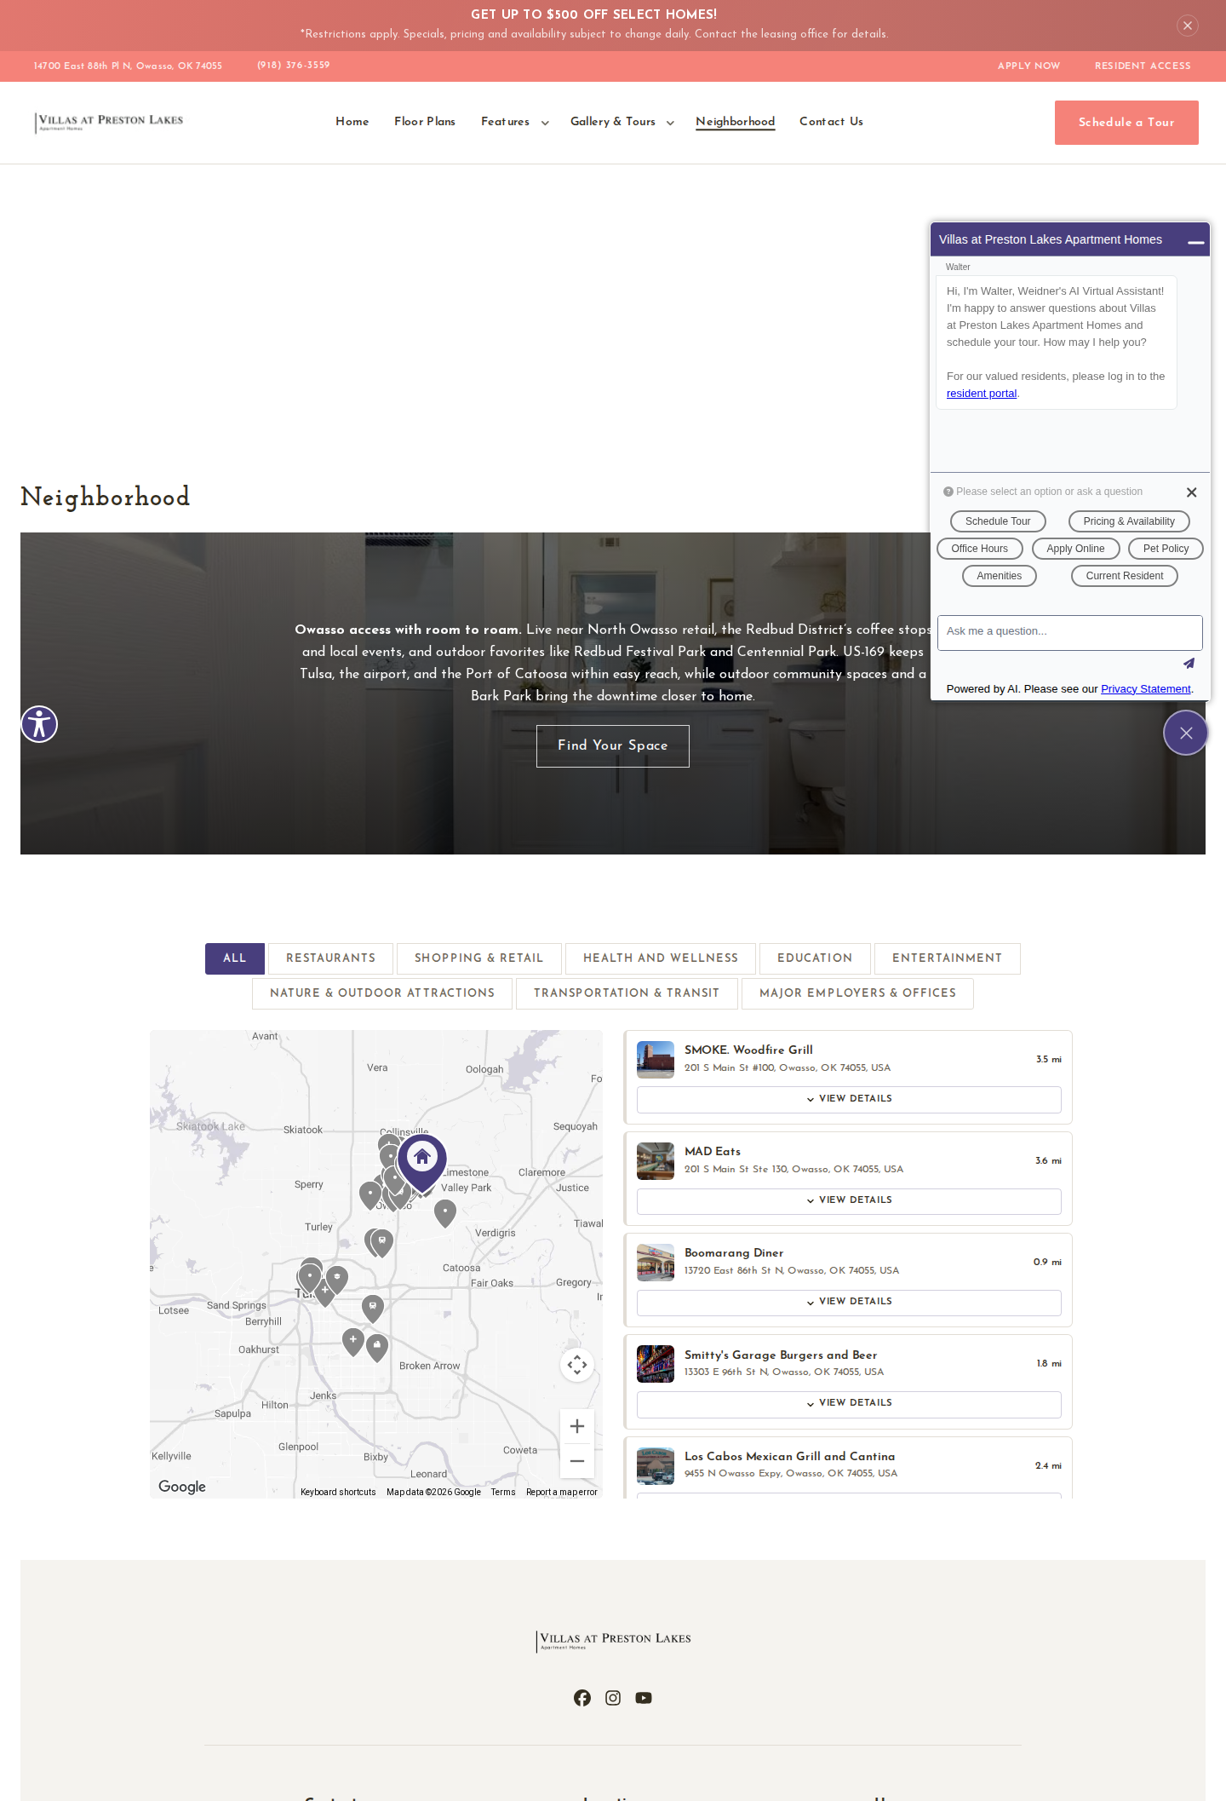Click the footer Villas at Preston Lakes logo

click(x=613, y=1640)
